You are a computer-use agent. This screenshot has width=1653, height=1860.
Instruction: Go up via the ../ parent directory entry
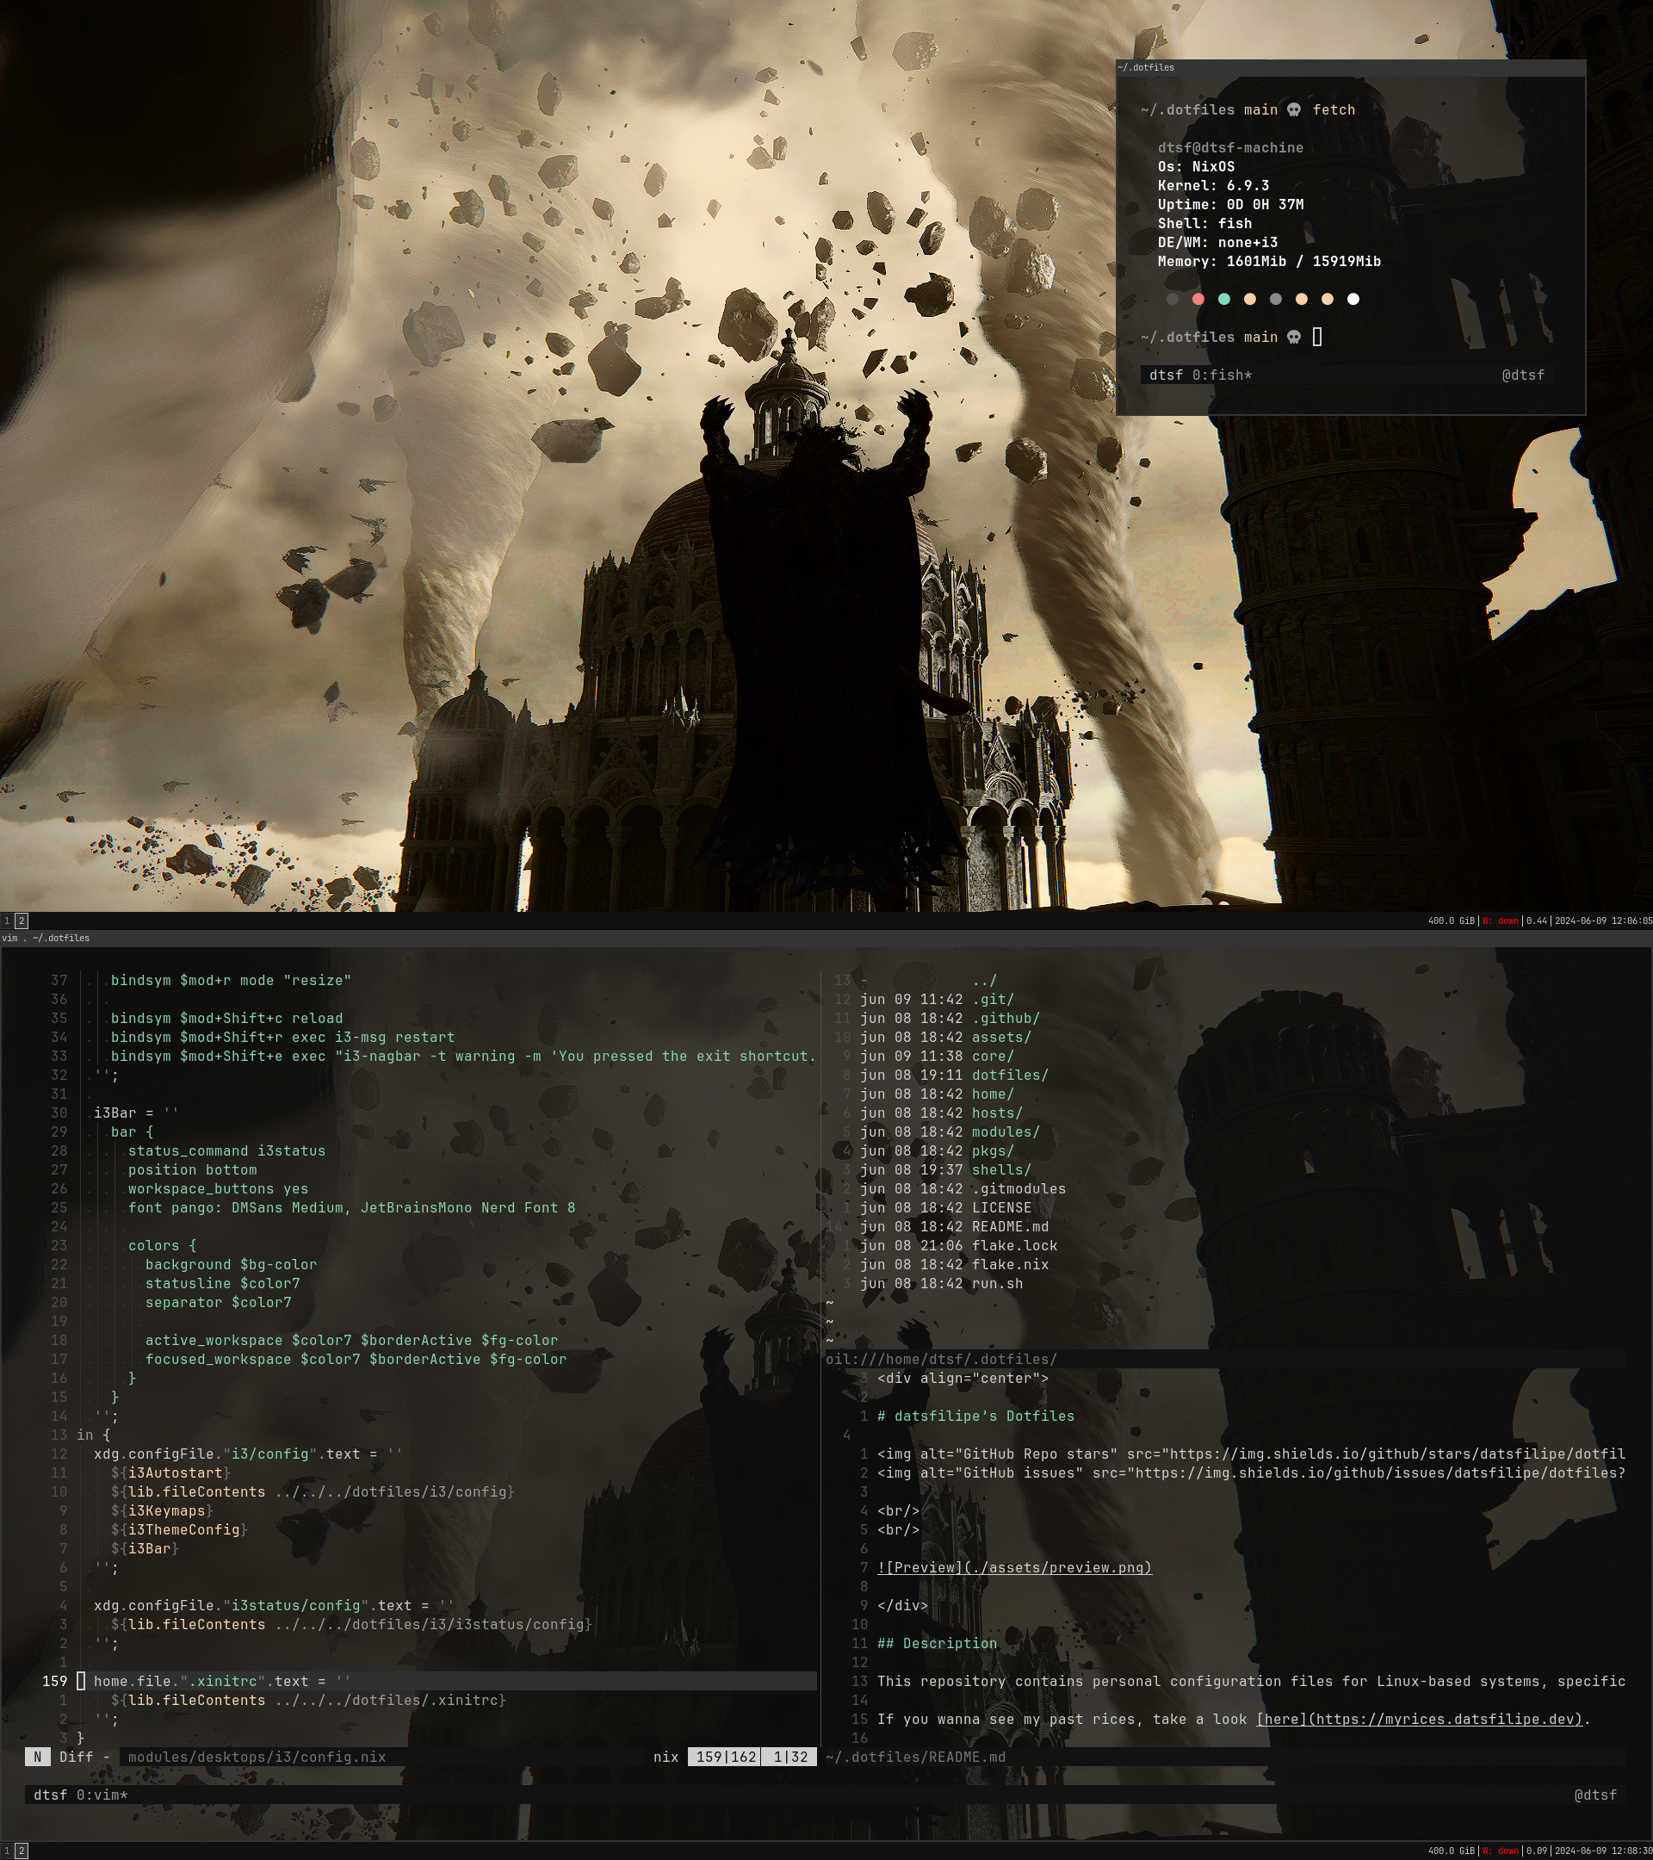point(984,981)
